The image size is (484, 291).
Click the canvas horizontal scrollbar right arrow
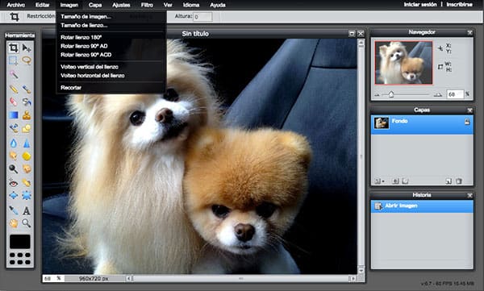tap(353, 279)
